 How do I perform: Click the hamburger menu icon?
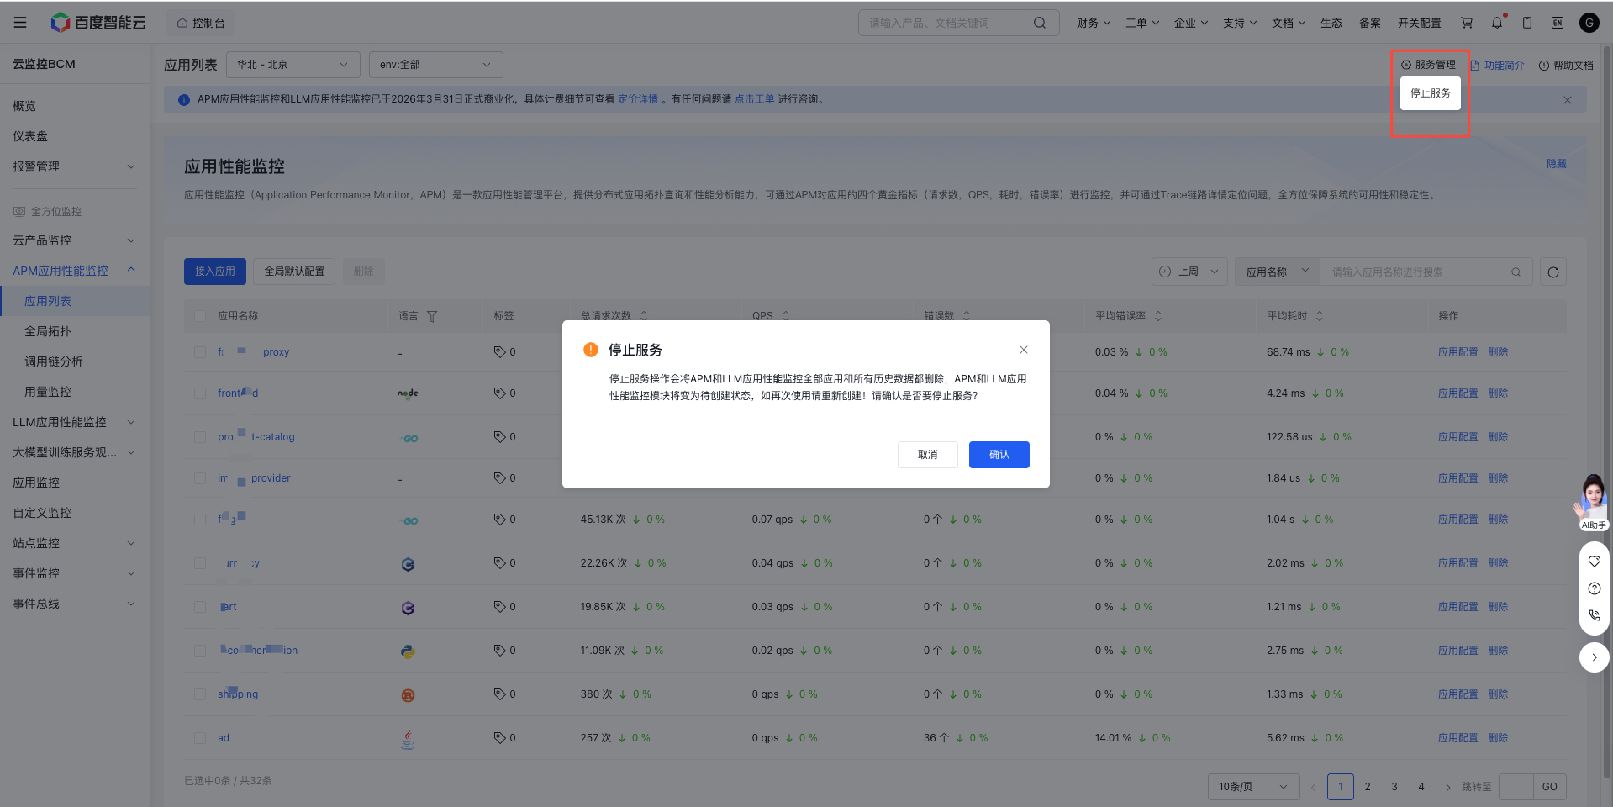coord(20,23)
